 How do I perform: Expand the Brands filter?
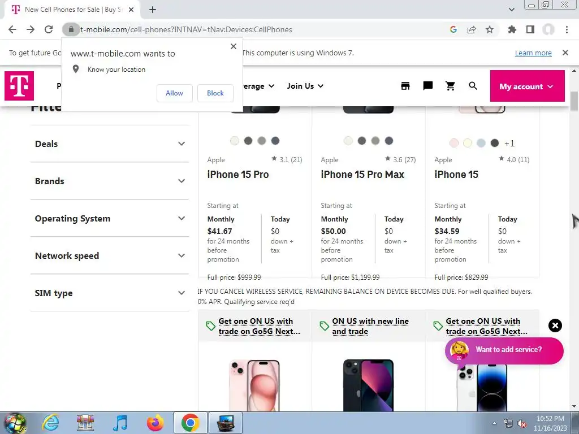[x=110, y=181]
